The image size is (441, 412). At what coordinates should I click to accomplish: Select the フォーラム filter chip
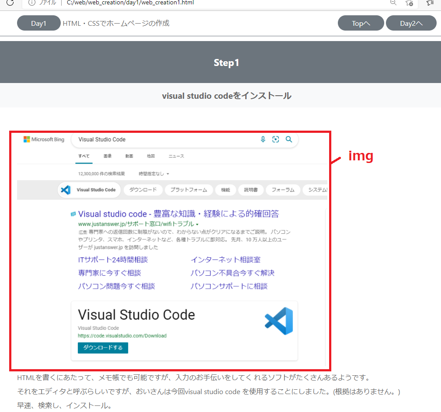coord(283,190)
